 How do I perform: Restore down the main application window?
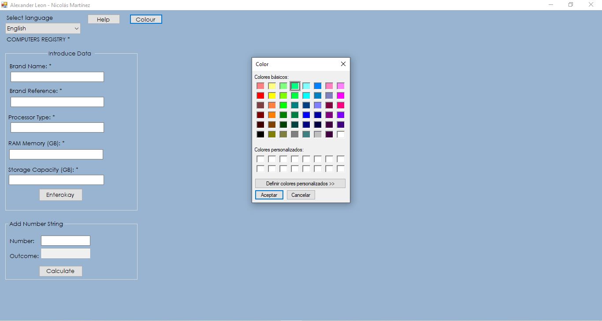(571, 5)
